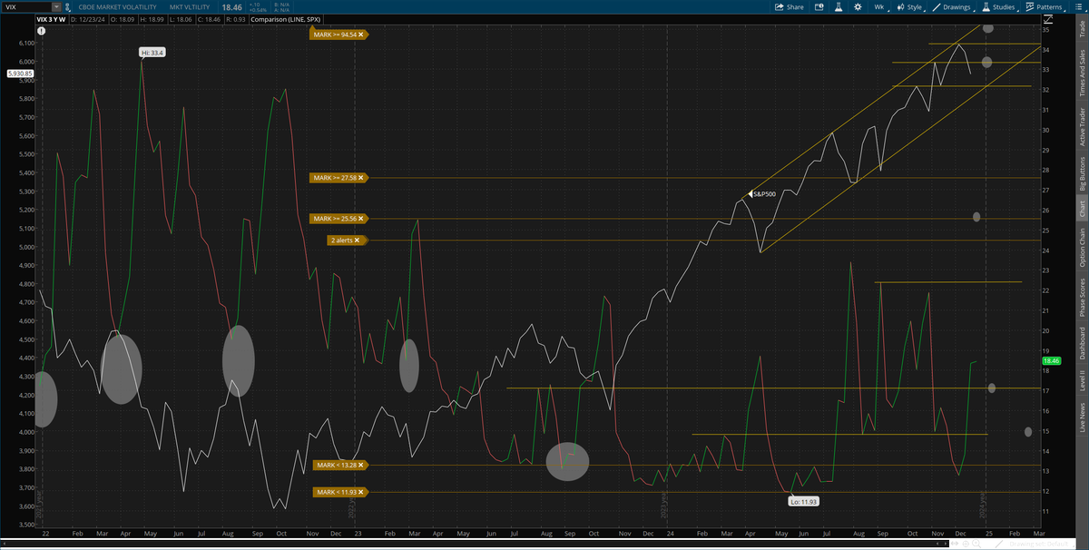Remove the MARK >= 27.58 alert
The width and height of the screenshot is (1089, 550).
pyautogui.click(x=361, y=178)
